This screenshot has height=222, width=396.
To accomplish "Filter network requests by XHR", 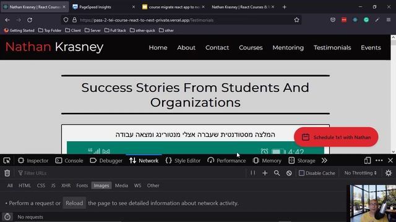I will [x=66, y=186].
